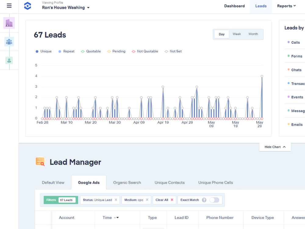Toggle the Exact Match switch
305x229 pixels.
[x=214, y=200]
